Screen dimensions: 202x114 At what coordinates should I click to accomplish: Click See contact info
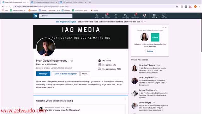[109, 65]
